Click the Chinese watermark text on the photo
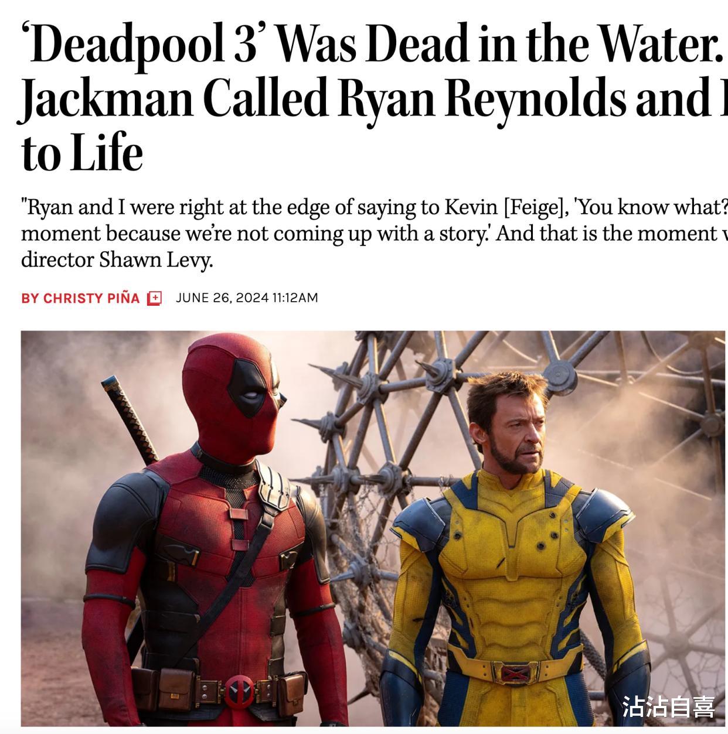The height and width of the screenshot is (734, 728). coord(668,706)
